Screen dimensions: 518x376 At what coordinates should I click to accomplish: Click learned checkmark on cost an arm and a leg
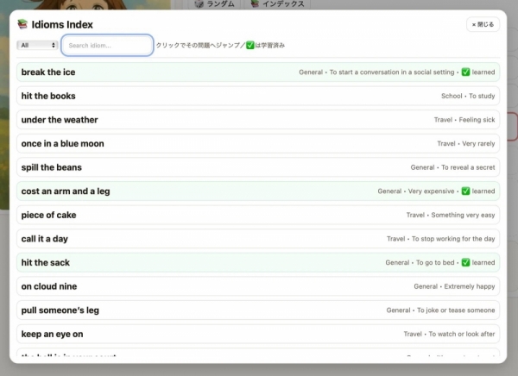click(465, 191)
